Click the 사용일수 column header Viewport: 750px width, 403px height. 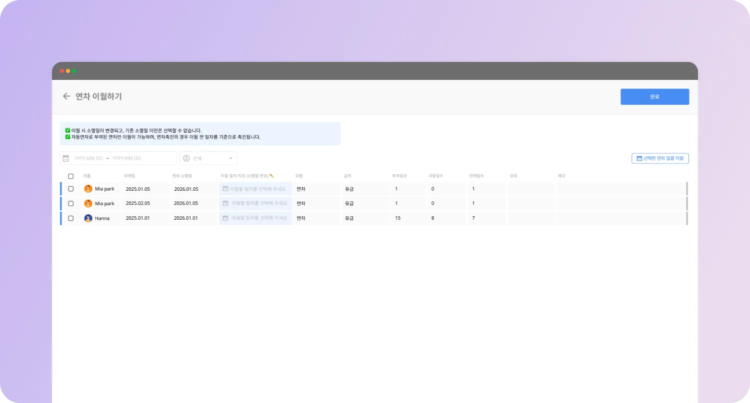[435, 176]
